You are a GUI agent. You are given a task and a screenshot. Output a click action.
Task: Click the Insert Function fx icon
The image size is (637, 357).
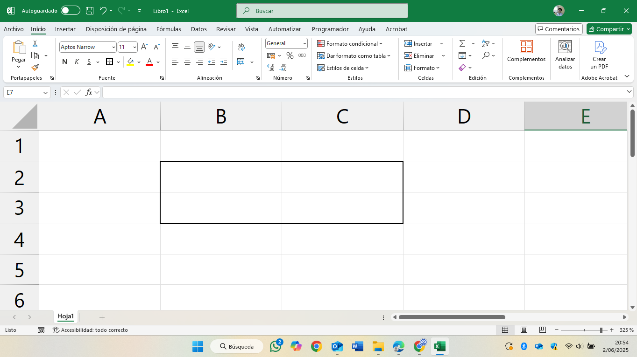click(x=89, y=92)
